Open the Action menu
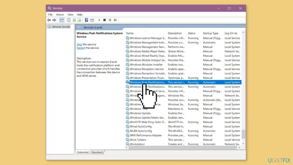 tap(60, 15)
